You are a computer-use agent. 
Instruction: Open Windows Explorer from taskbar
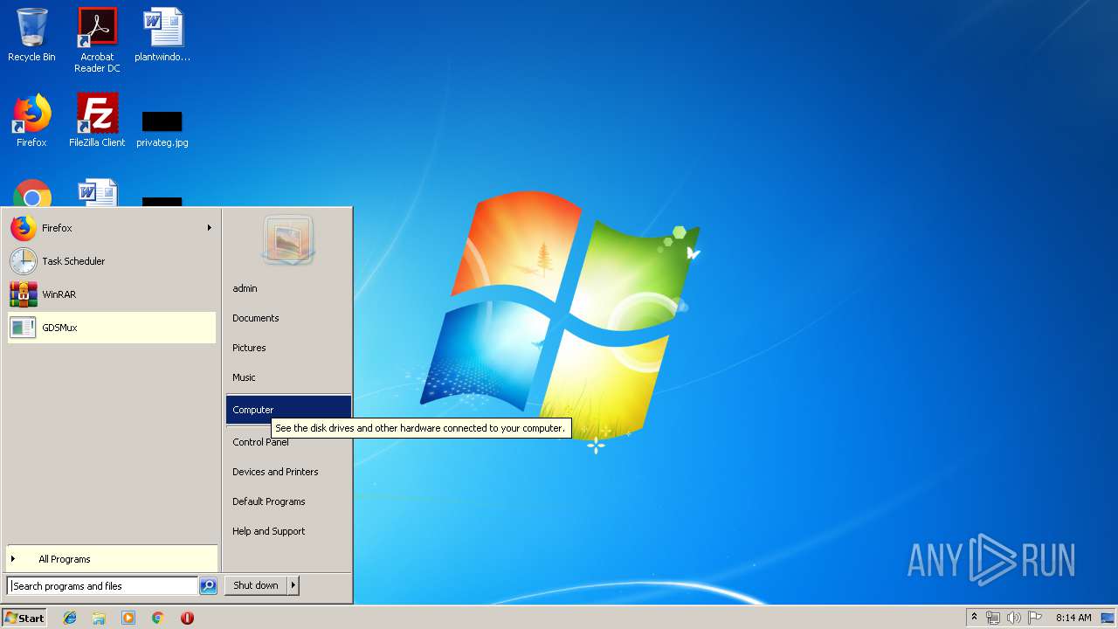tap(99, 618)
